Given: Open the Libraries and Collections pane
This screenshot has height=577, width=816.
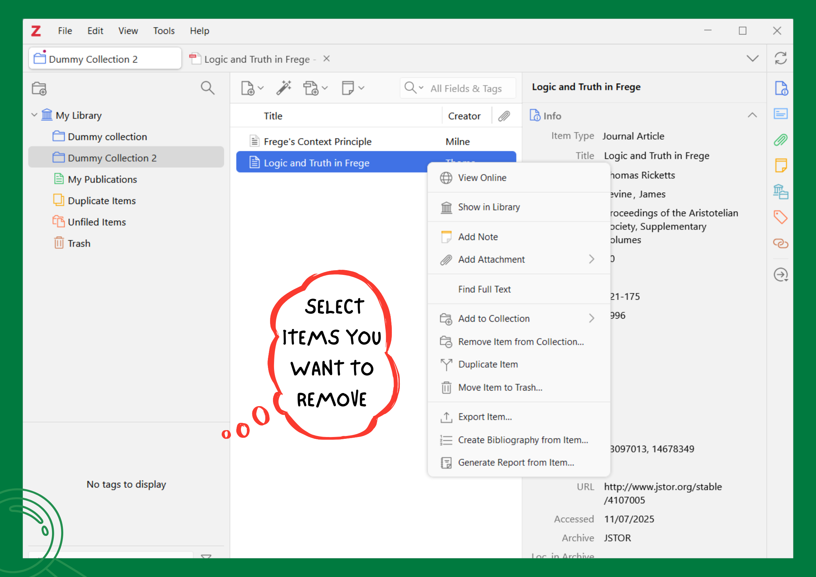Looking at the screenshot, I should [x=781, y=192].
